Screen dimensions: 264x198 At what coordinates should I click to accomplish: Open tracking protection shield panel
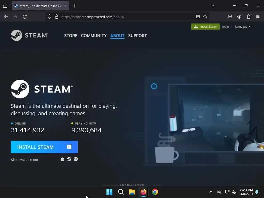pos(49,17)
